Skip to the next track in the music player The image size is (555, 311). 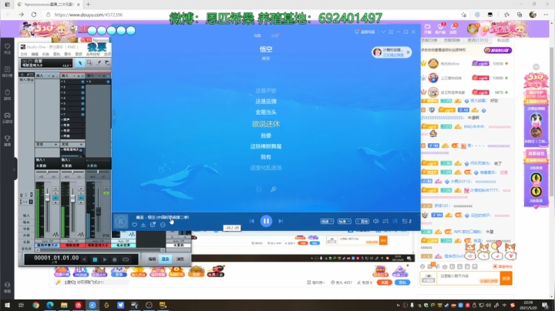pyautogui.click(x=281, y=221)
